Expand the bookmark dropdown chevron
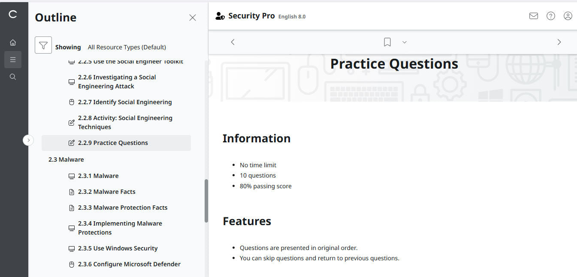Image resolution: width=577 pixels, height=277 pixels. coord(404,42)
